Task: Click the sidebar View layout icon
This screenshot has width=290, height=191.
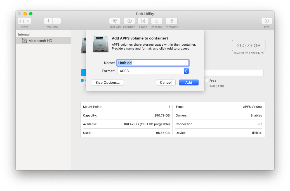Action: (22, 21)
